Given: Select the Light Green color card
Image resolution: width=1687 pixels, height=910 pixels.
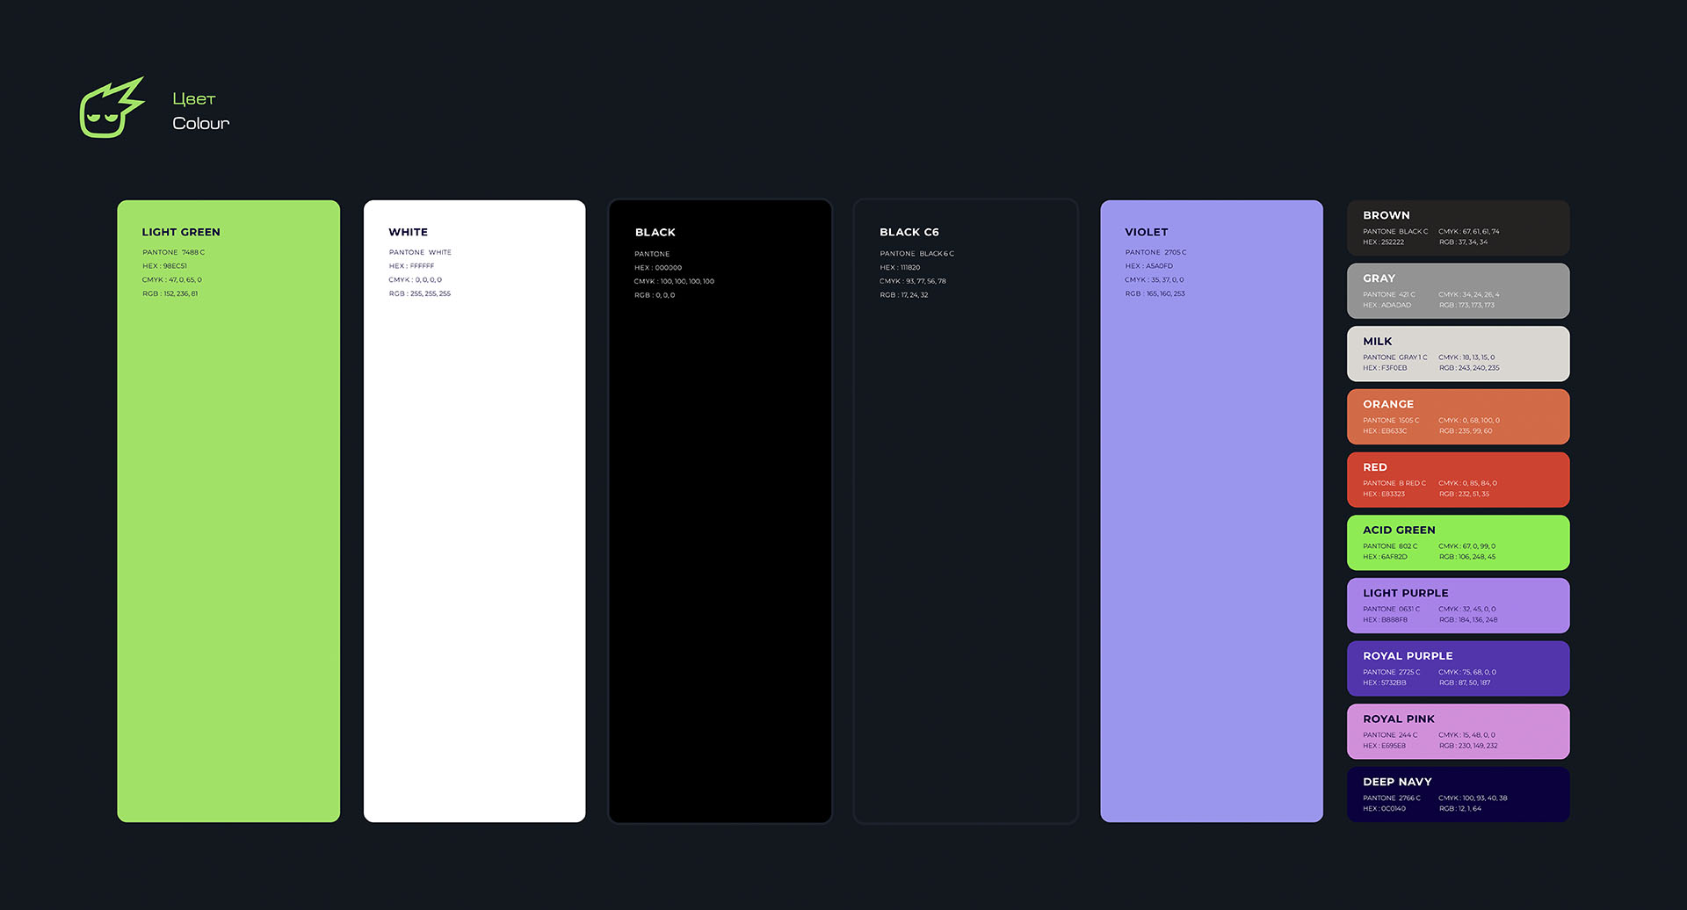Looking at the screenshot, I should [x=228, y=511].
